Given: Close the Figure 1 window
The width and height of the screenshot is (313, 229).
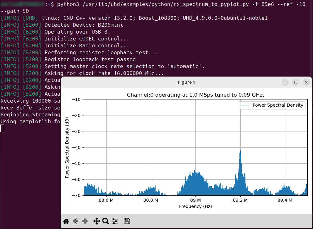Looking at the screenshot, I should click(x=306, y=82).
